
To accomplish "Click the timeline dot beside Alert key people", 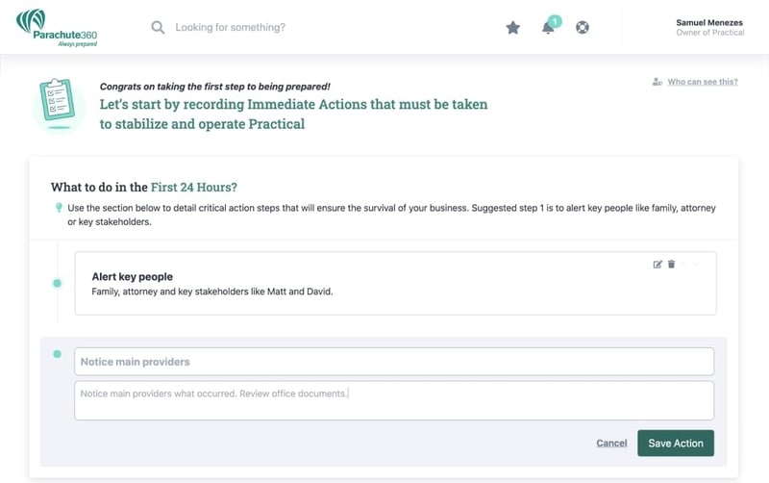I will pyautogui.click(x=57, y=283).
